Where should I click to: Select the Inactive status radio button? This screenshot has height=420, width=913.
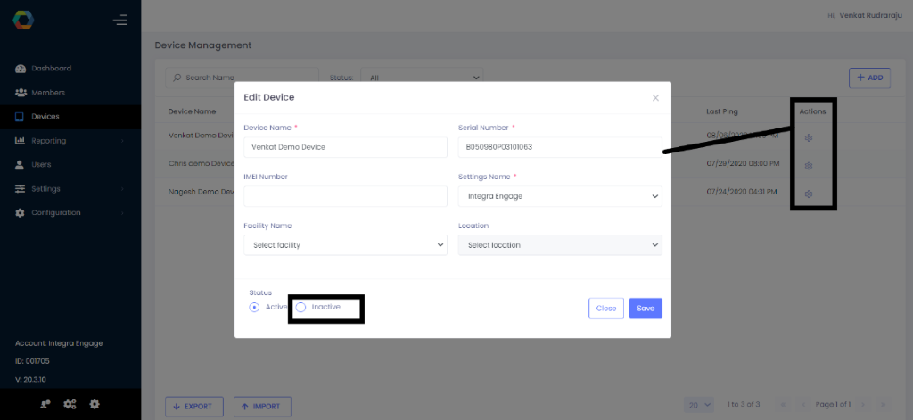point(300,307)
